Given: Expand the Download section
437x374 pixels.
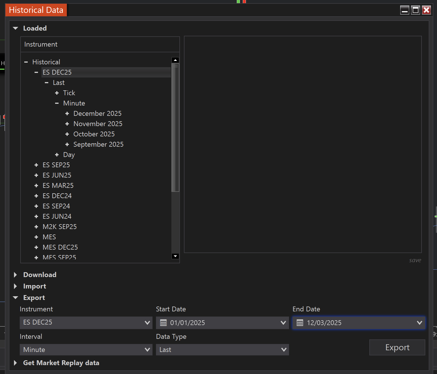Looking at the screenshot, I should (16, 275).
